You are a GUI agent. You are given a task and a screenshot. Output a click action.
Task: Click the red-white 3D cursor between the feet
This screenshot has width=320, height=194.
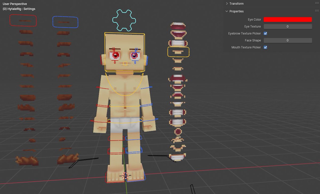point(125,176)
